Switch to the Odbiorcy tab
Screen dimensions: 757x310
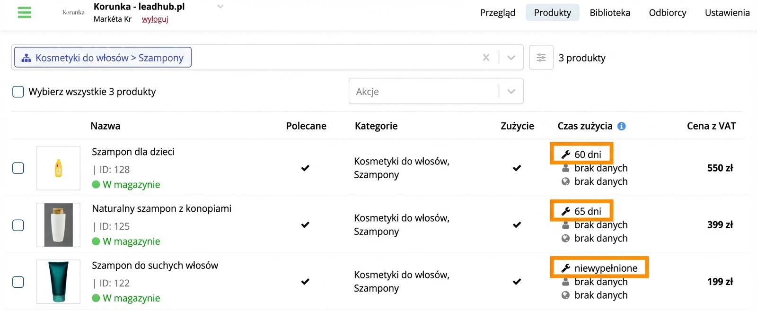point(667,13)
